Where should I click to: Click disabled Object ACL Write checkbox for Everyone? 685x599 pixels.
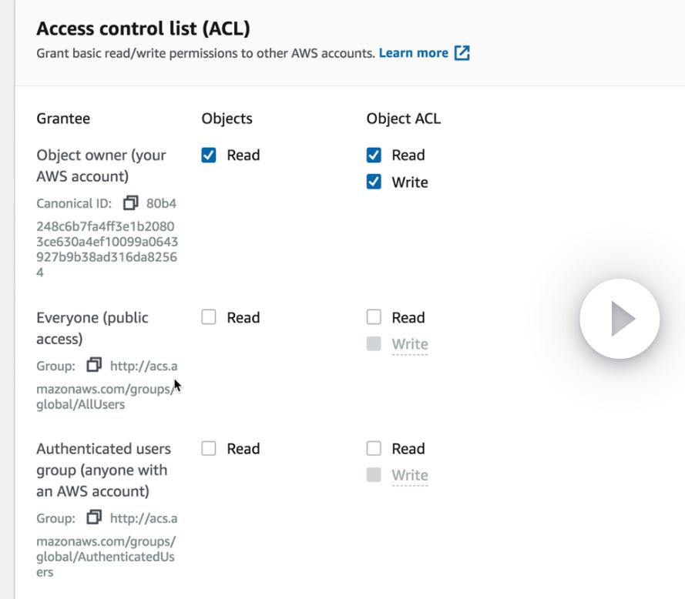[x=374, y=344]
